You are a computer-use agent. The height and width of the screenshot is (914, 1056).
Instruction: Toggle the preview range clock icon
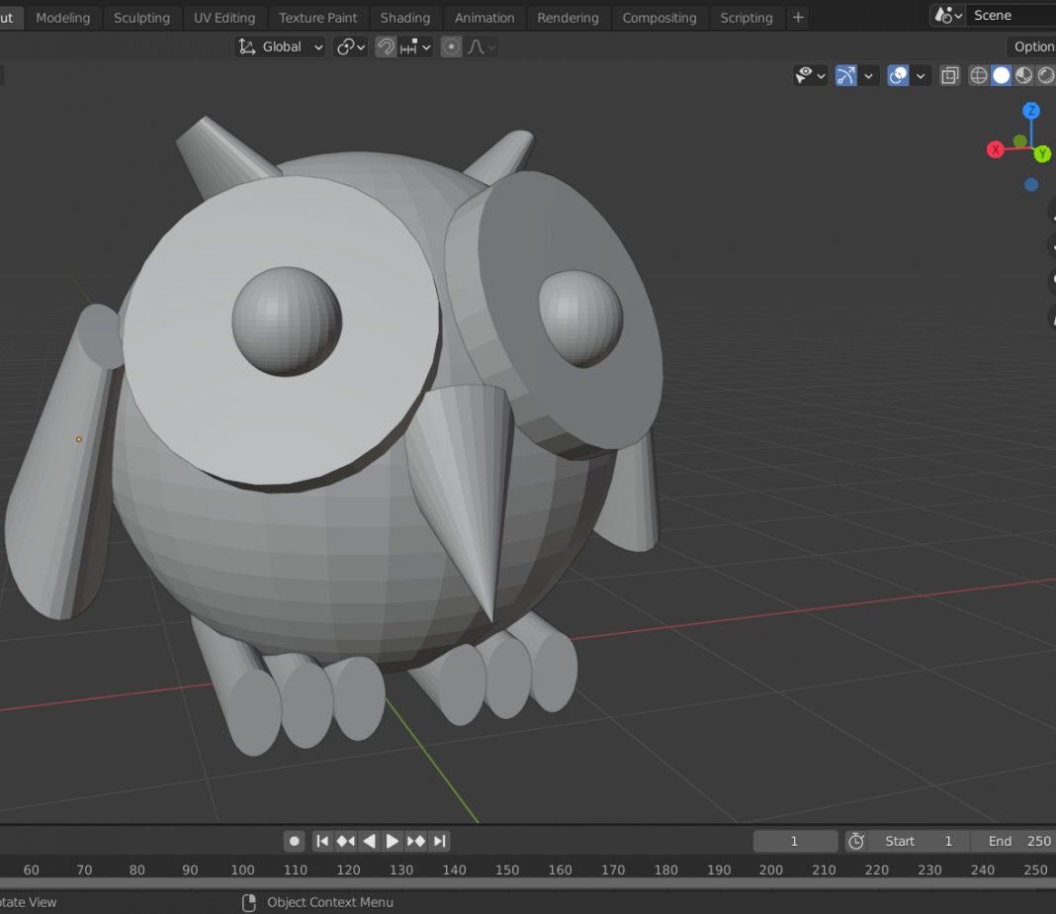856,841
